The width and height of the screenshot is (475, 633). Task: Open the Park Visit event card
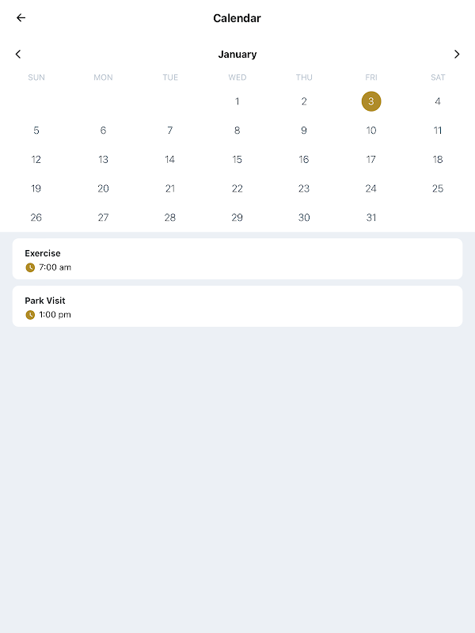pos(237,306)
